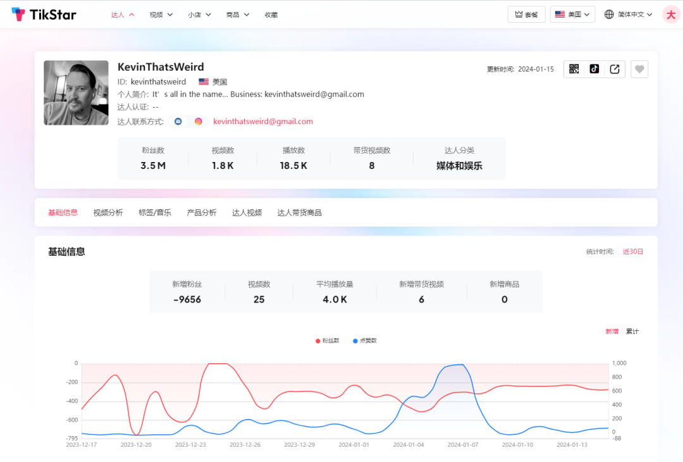Favorite the creator with the heart icon
The width and height of the screenshot is (683, 462).
pos(639,69)
